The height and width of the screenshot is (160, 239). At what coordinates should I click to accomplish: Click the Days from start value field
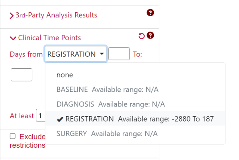tap(119, 54)
